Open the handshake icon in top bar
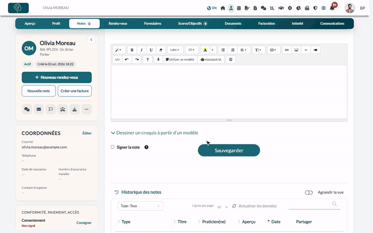Screen dimensions: 373x233 point(281,8)
